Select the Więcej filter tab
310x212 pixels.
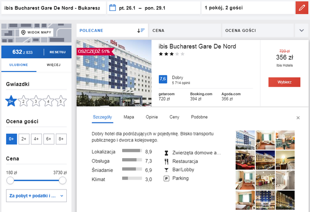click(x=53, y=65)
